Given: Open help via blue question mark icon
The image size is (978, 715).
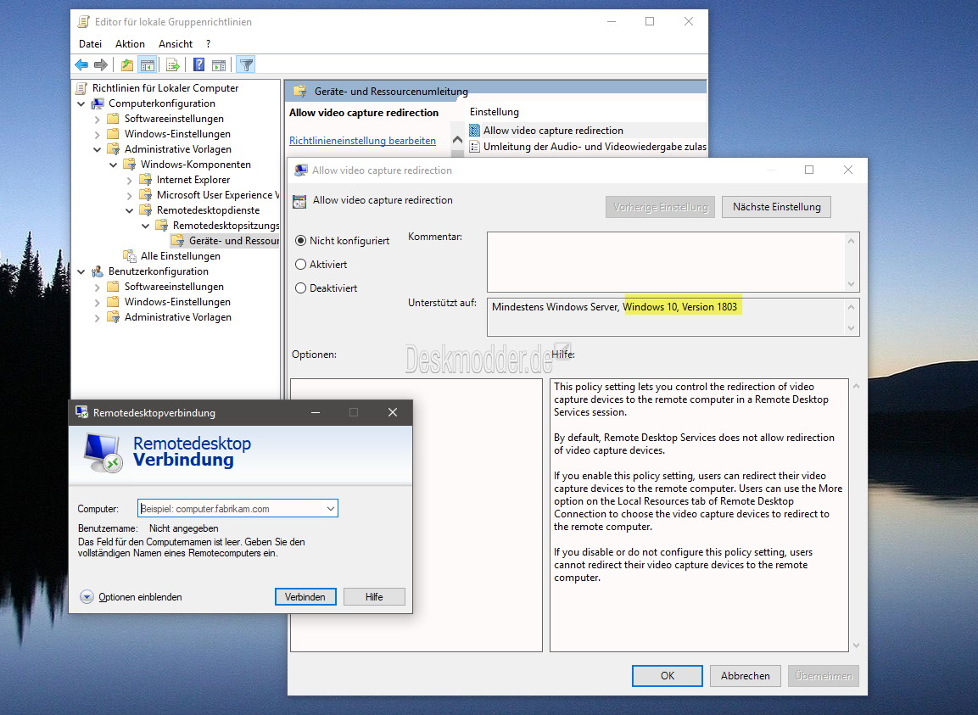Looking at the screenshot, I should pyautogui.click(x=199, y=65).
